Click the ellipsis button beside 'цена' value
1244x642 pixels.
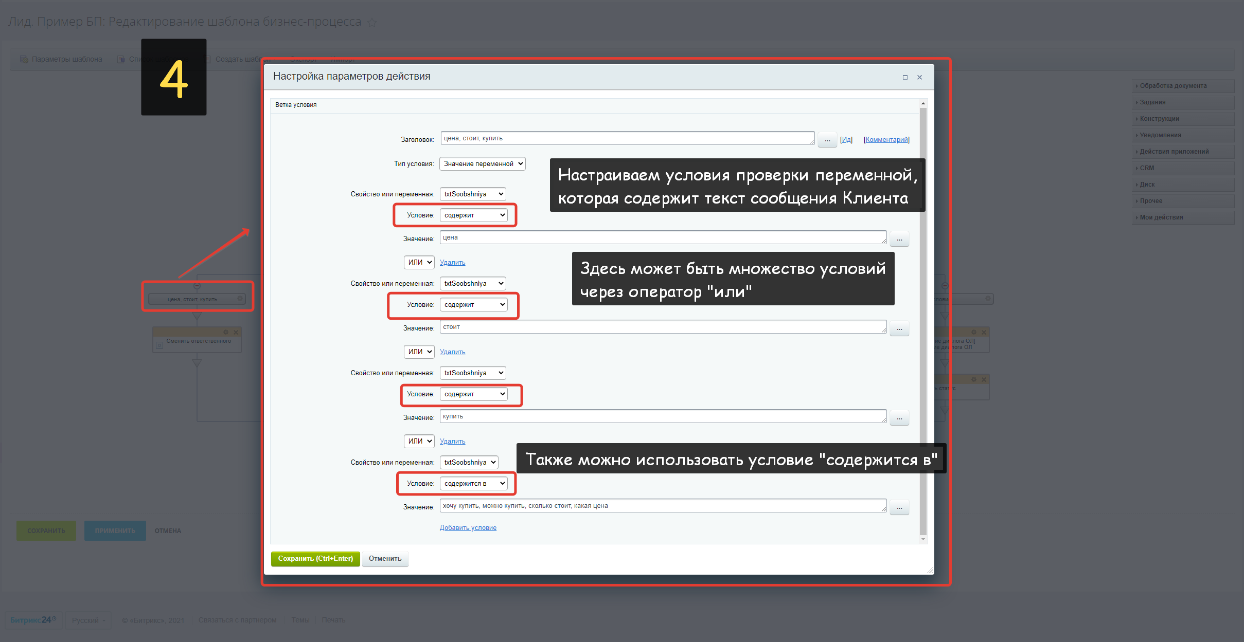pyautogui.click(x=899, y=240)
